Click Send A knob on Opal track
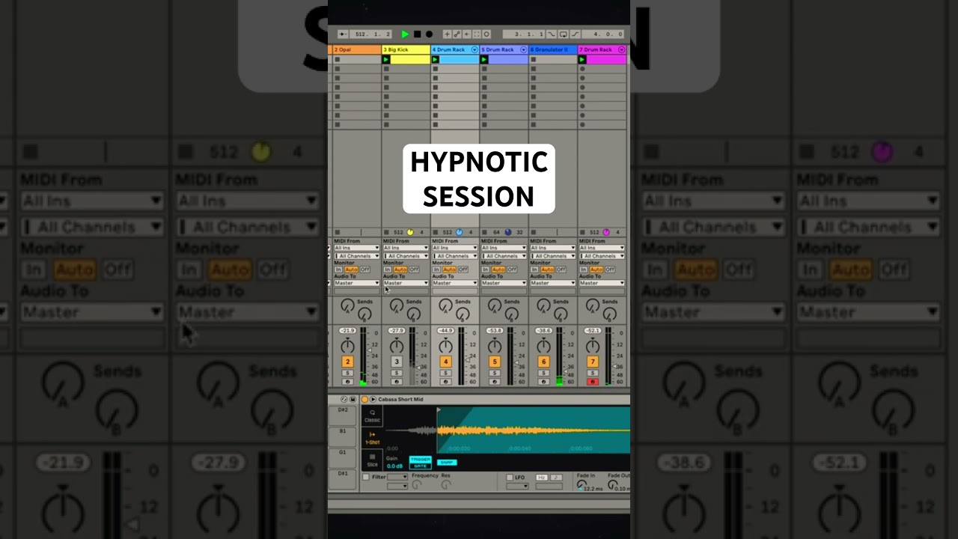Image resolution: width=958 pixels, height=539 pixels. [347, 305]
